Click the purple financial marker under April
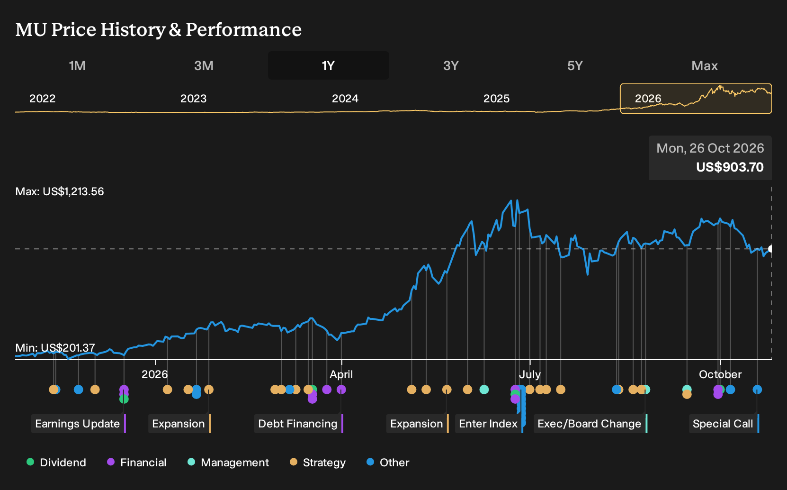The height and width of the screenshot is (490, 787). (341, 390)
